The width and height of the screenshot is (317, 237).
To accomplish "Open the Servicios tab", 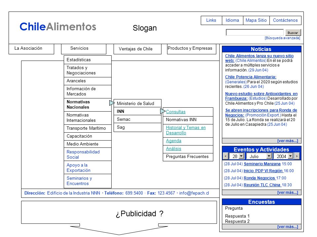I will [x=84, y=49].
